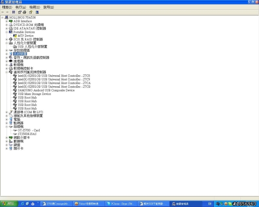Image resolution: width=259 pixels, height=207 pixels.
Task: Click the EN language bar indicator
Action: [210, 204]
